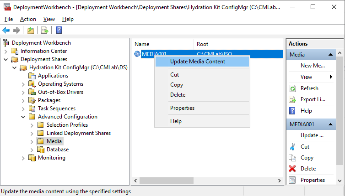Click the red X Delete icon in Actions

tap(292, 169)
